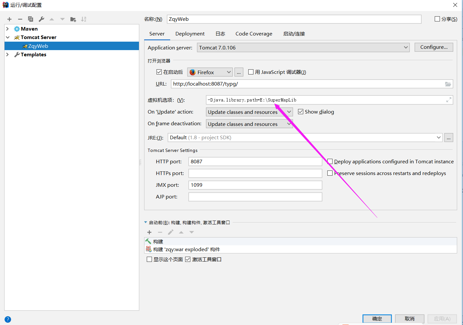Uncheck the Show dialog option
Viewport: 463px width, 325px height.
tap(300, 112)
